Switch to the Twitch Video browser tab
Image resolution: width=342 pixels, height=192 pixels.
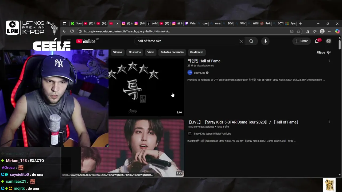pyautogui.click(x=190, y=23)
